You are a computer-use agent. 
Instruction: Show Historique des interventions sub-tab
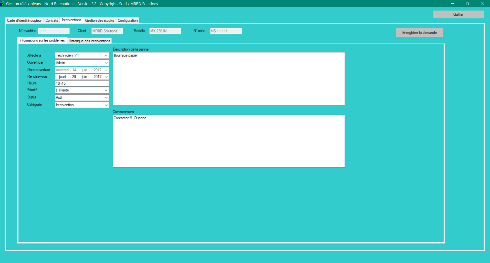pyautogui.click(x=89, y=41)
